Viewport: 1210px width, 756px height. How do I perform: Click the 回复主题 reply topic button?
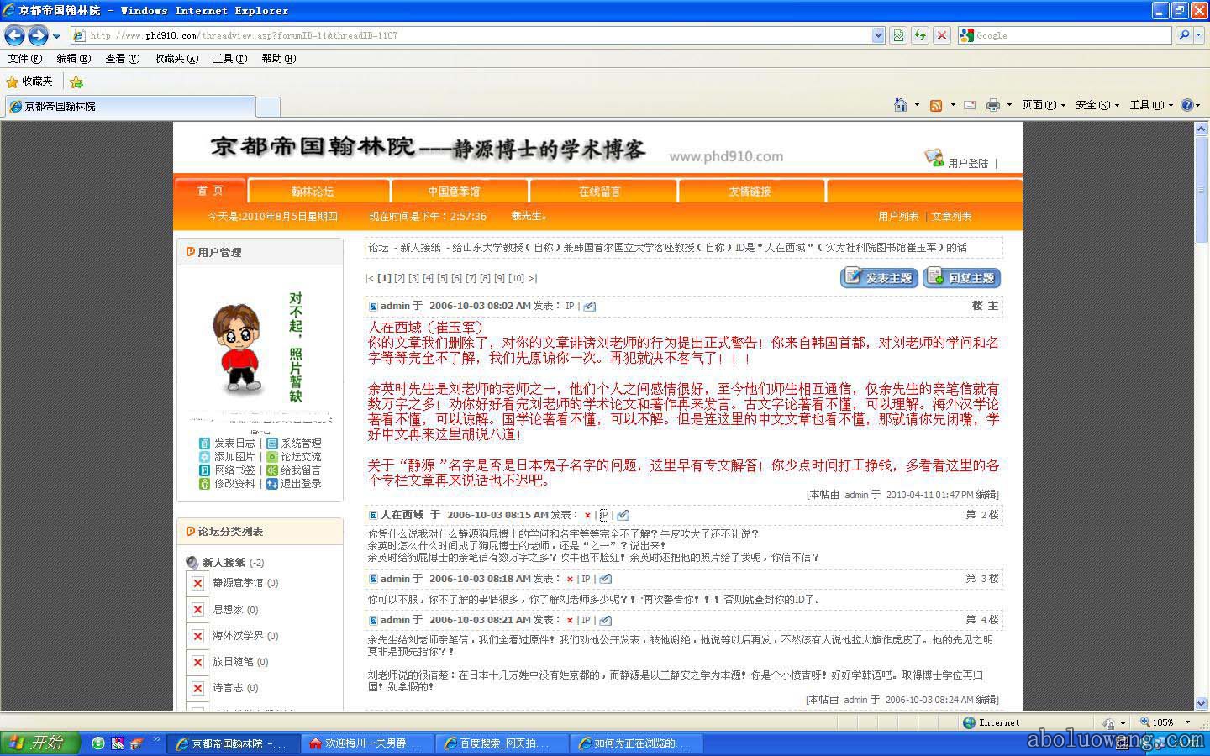coord(961,277)
